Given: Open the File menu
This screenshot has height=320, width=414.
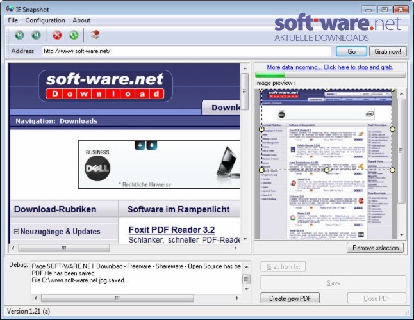Looking at the screenshot, I should [x=13, y=20].
